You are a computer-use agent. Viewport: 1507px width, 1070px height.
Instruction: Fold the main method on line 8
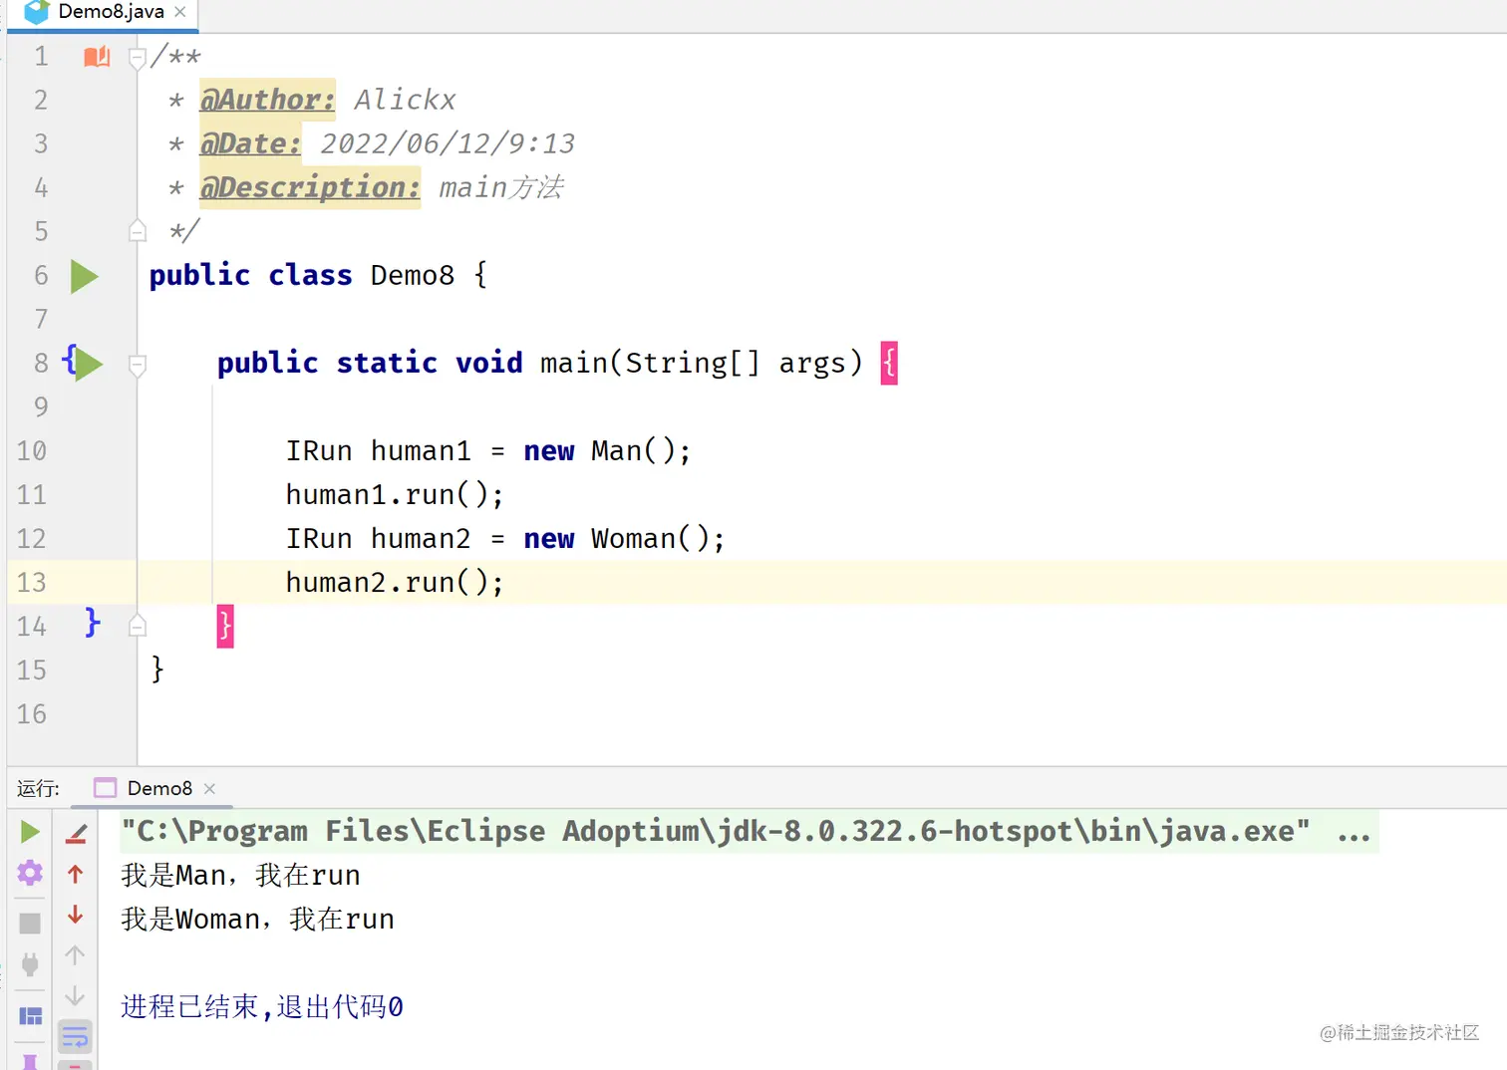tap(138, 365)
